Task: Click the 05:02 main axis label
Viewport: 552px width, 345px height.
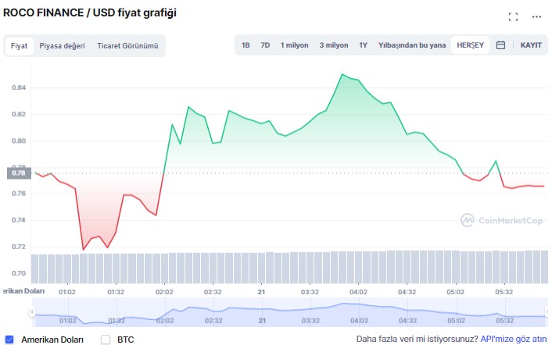Action: [x=456, y=292]
